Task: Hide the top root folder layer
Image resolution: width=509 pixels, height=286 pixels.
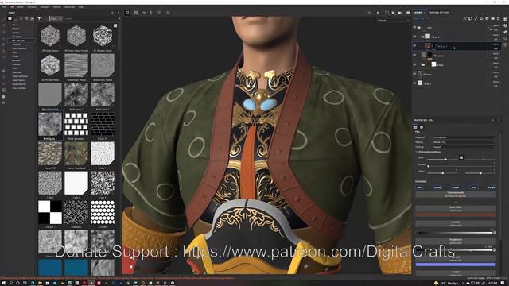Action: [414, 28]
